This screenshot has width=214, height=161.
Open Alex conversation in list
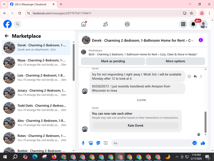coord(36,123)
